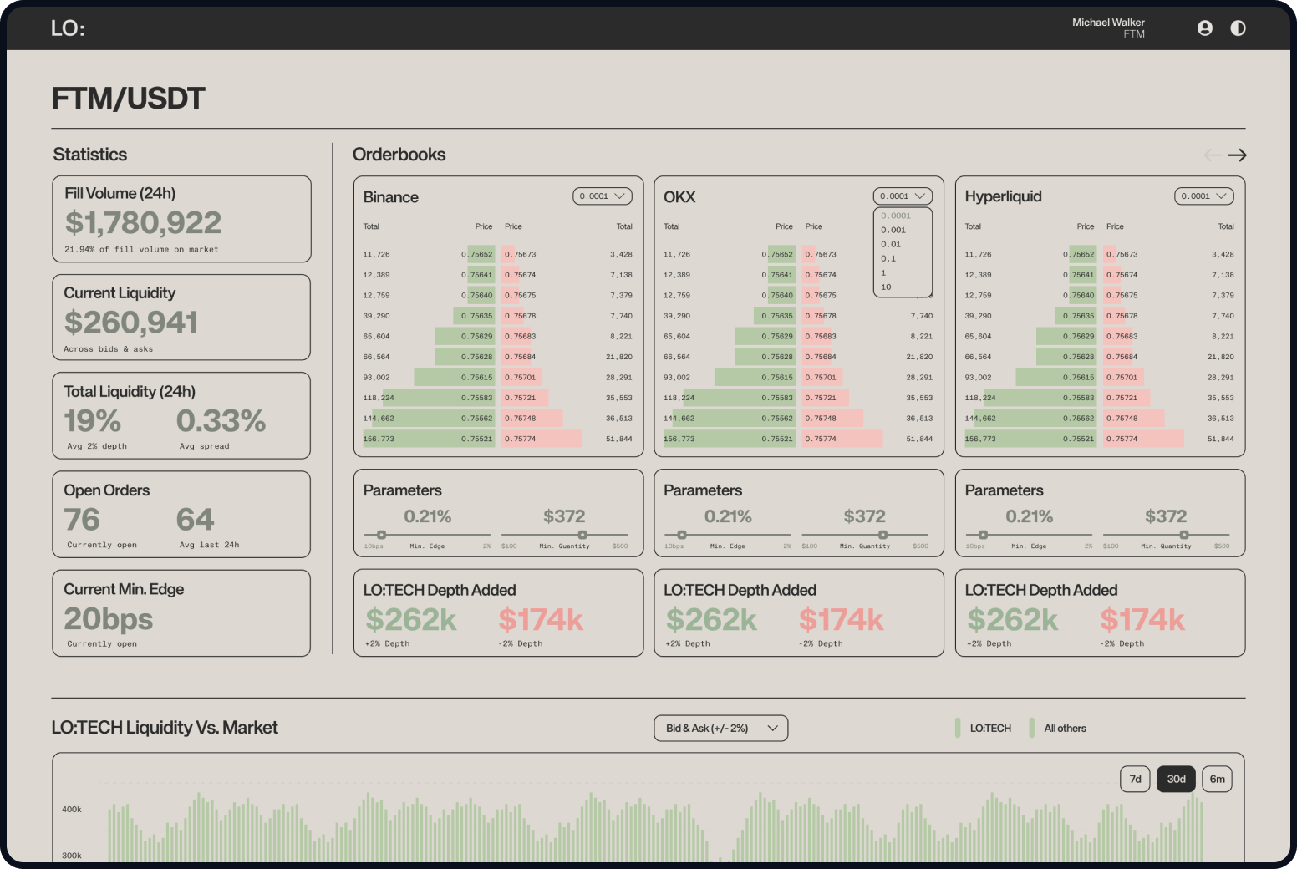Toggle All others legend series

click(1058, 729)
